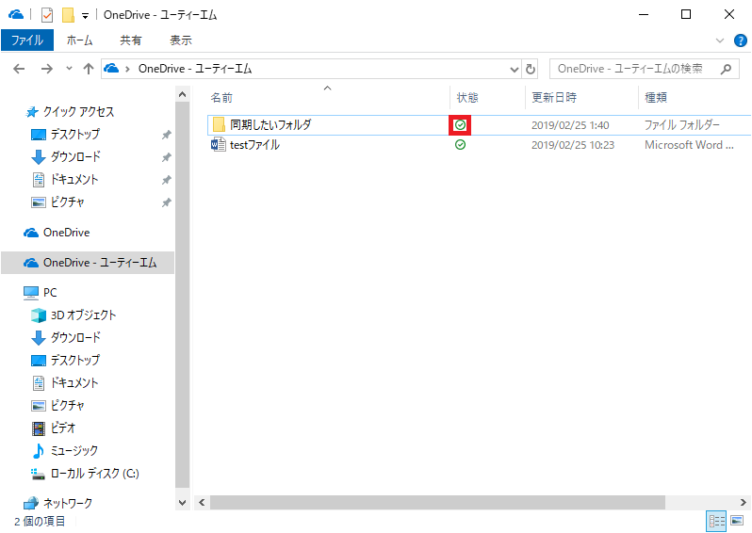This screenshot has height=533, width=752.
Task: Open pinned デスクトップ under quick access
Action: 75,135
